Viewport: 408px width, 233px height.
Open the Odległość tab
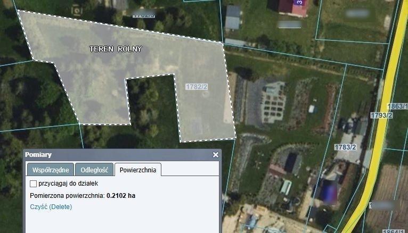click(x=94, y=170)
